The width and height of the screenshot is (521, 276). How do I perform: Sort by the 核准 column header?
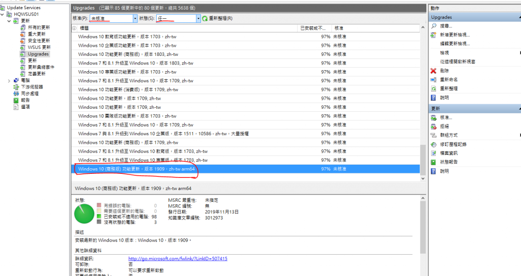375,28
